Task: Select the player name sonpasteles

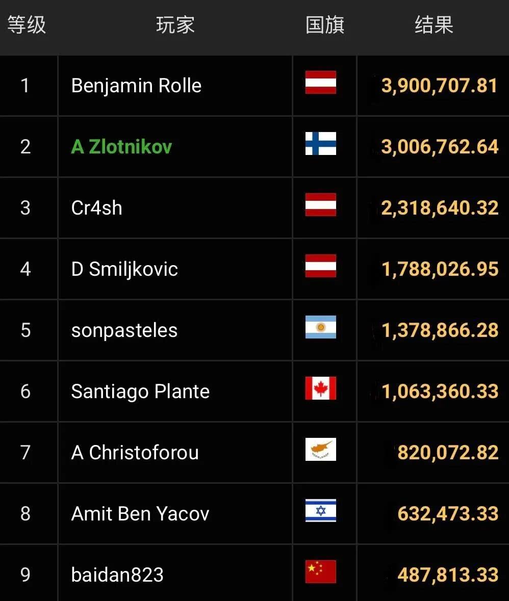Action: (x=124, y=330)
